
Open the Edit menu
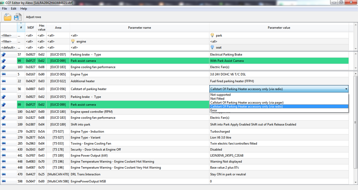(13, 9)
